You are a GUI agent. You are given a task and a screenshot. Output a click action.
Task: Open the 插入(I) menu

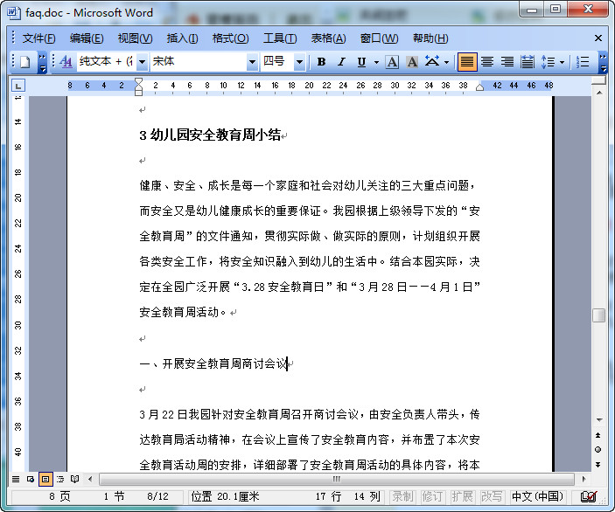pos(182,38)
